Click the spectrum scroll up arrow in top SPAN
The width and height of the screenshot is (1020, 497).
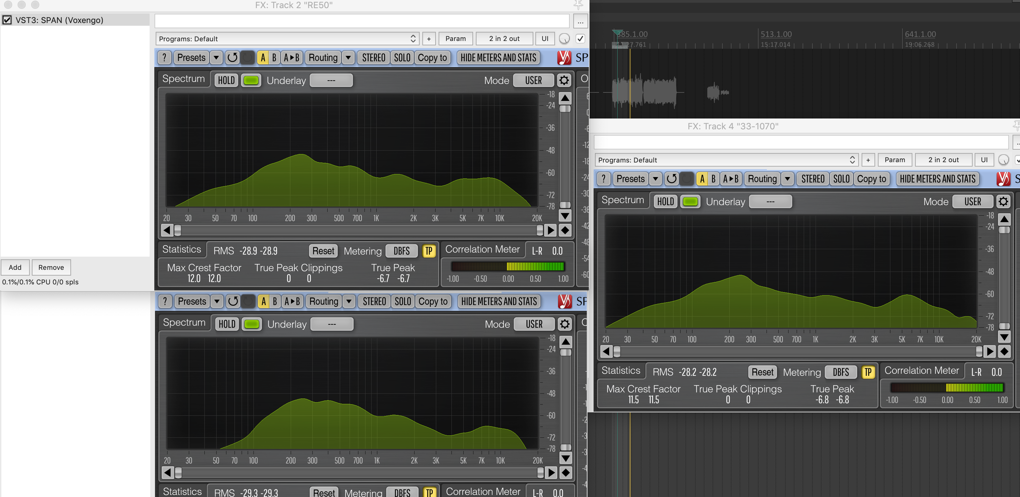coord(565,98)
